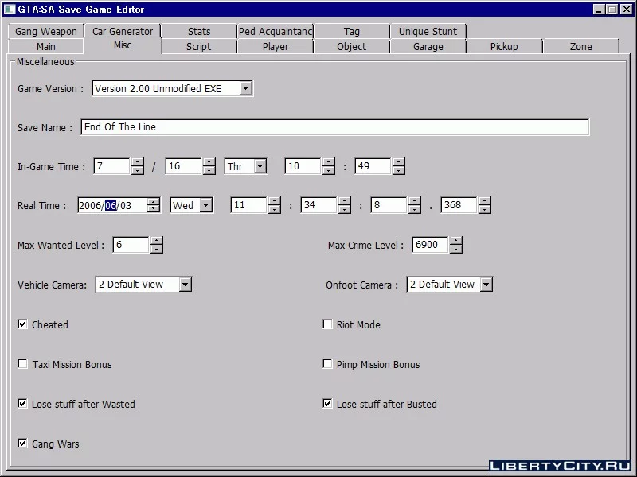Increase the Max Wanted Level spinner
This screenshot has height=477, width=637.
156,241
